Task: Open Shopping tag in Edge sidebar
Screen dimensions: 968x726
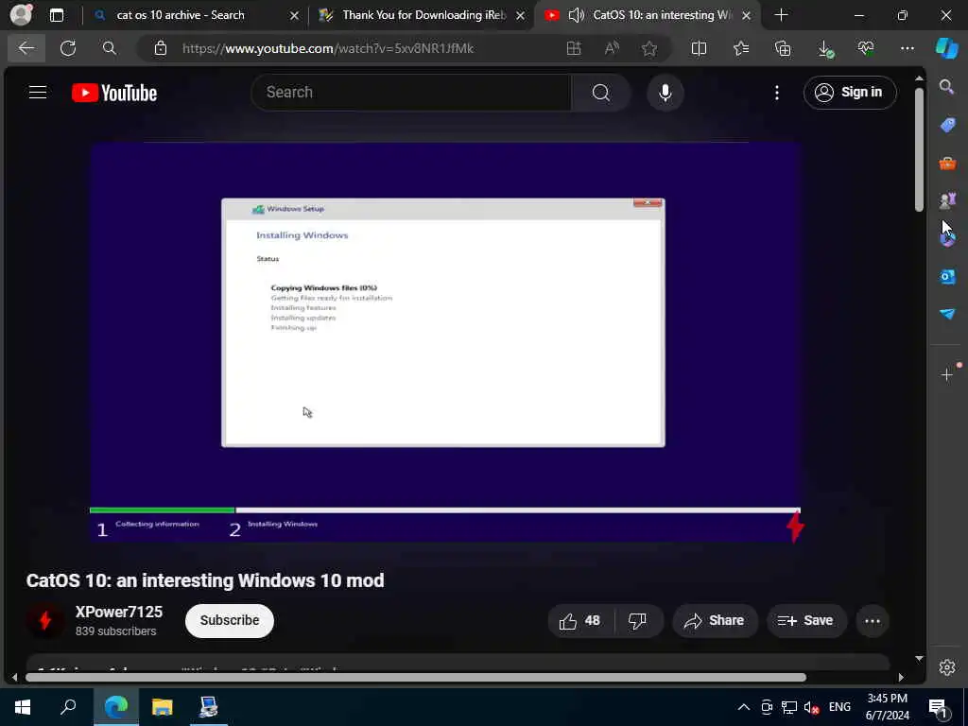Action: pos(947,125)
